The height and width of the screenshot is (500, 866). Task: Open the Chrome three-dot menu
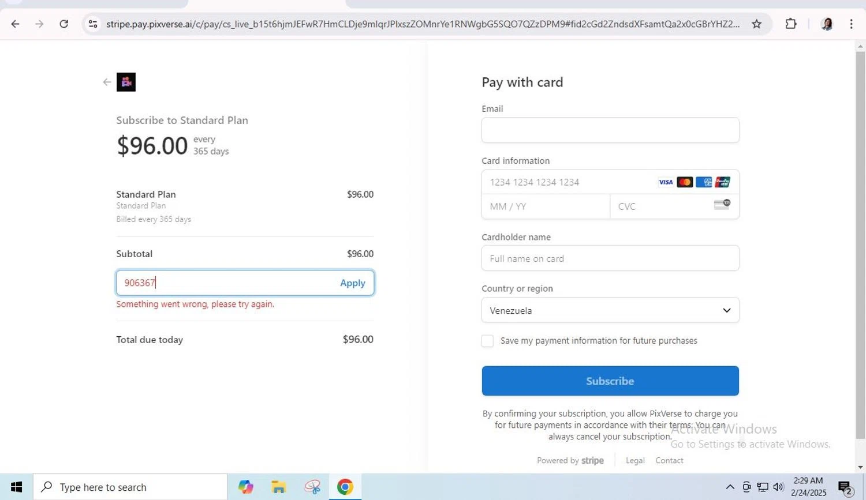(x=851, y=24)
